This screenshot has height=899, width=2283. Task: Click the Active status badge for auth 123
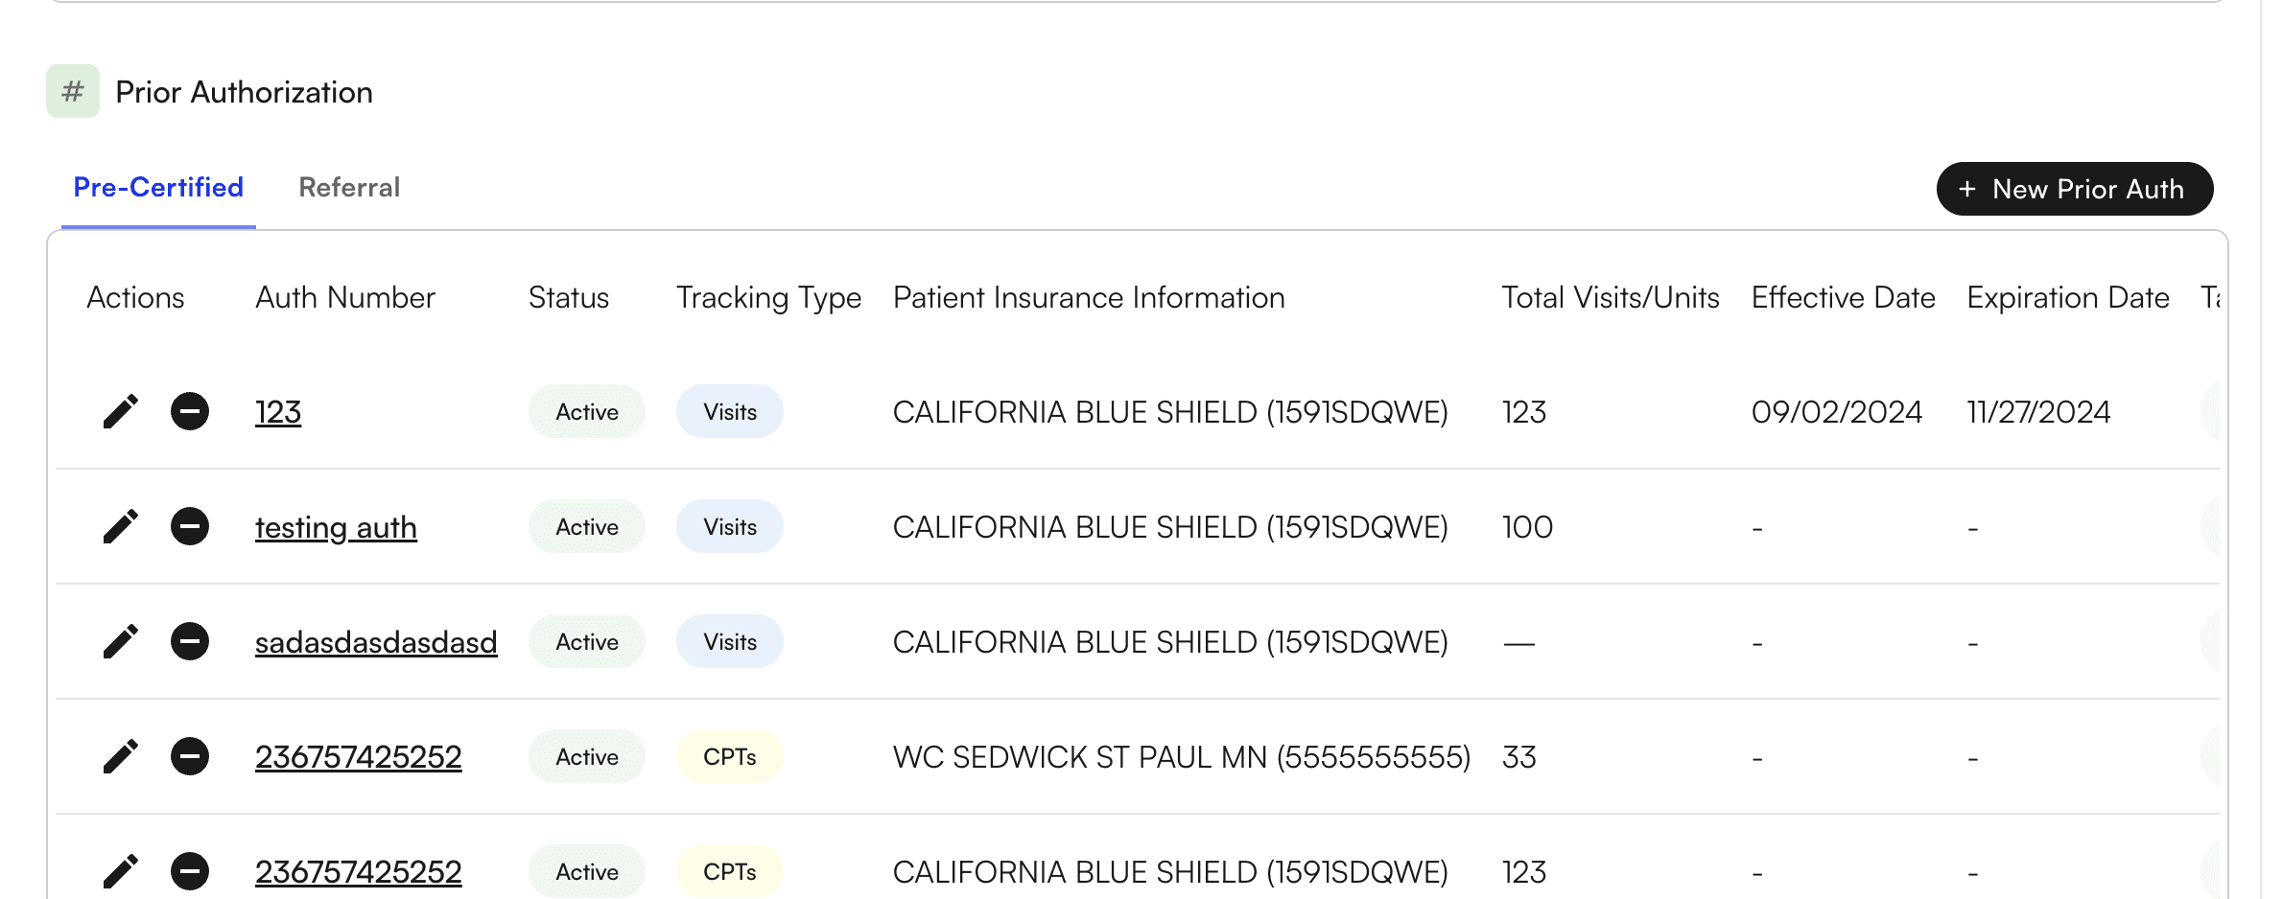(x=587, y=411)
